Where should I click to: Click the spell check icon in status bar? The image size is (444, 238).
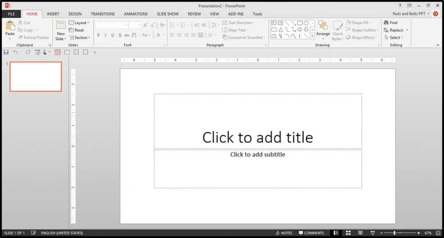33,233
